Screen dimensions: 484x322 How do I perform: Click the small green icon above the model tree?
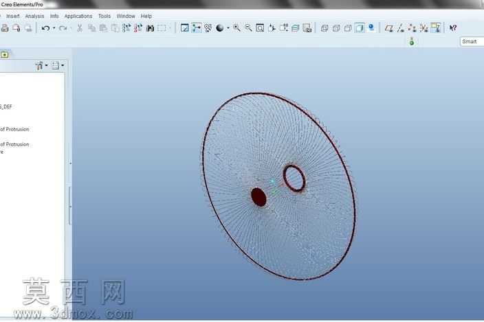5,55
